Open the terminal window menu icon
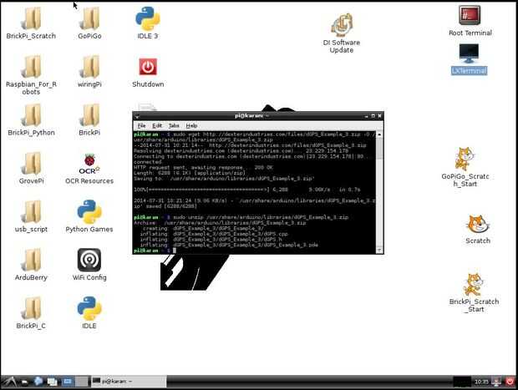Viewport: 518px width, 390px height. 137,116
